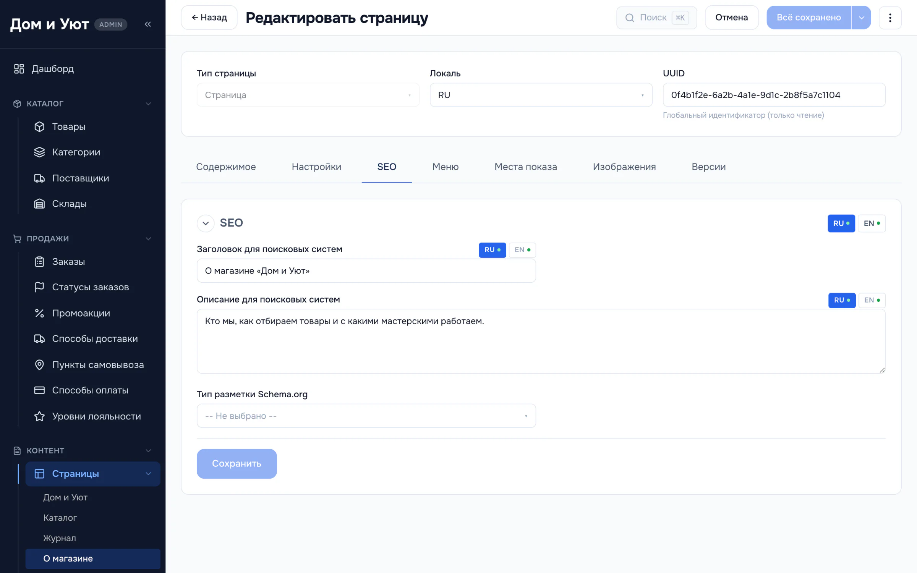Open Тип разметки Schema.org dropdown
Image resolution: width=917 pixels, height=573 pixels.
[x=366, y=416]
